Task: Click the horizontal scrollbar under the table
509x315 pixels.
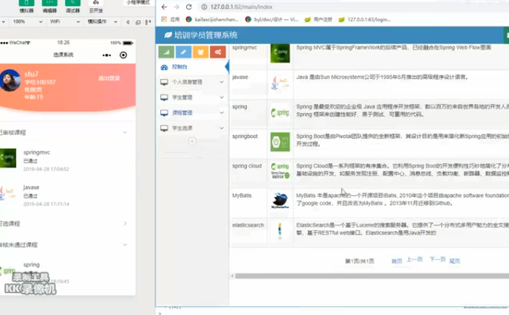Action: 372,276
